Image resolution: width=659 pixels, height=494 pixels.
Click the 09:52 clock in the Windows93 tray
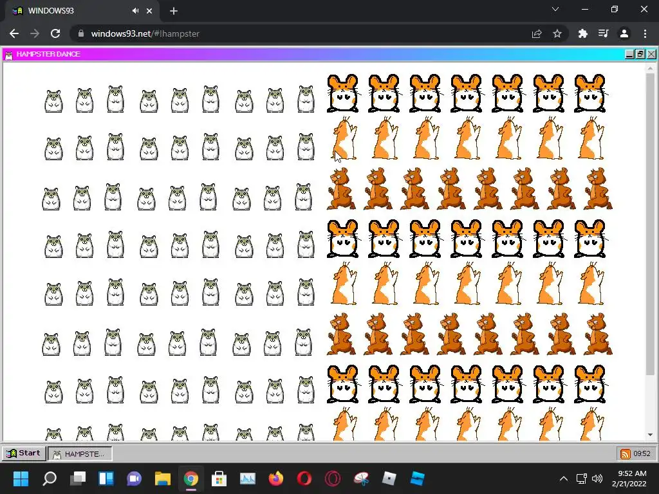pos(642,453)
